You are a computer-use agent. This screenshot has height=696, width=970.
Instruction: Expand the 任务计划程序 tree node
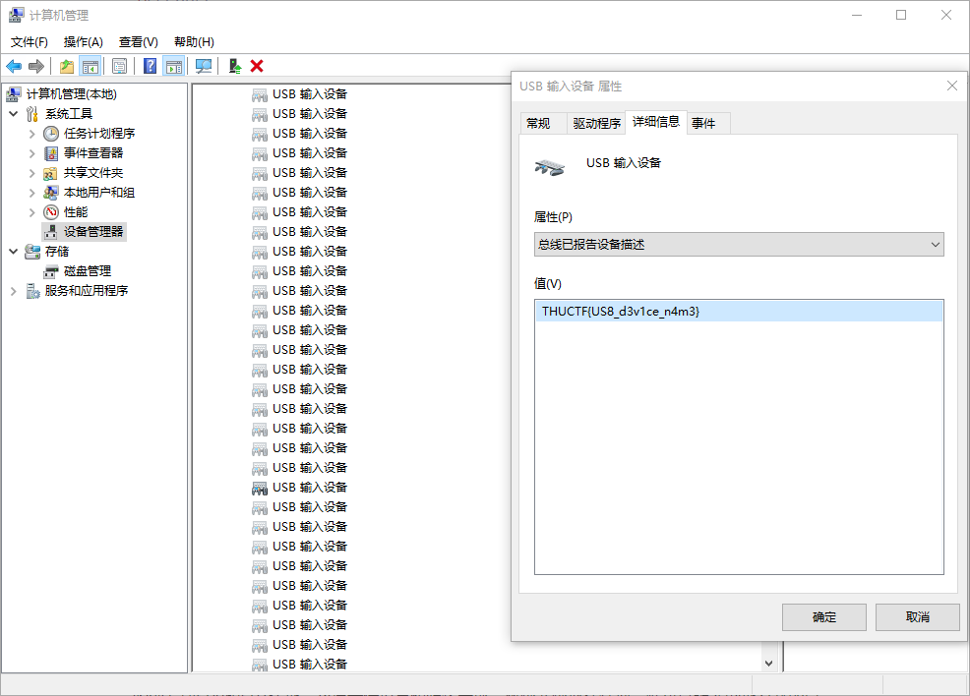pos(31,134)
